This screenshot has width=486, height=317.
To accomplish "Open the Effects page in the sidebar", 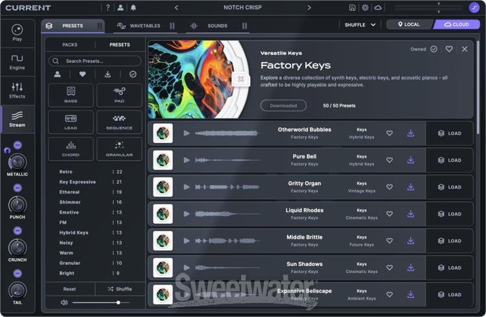I will click(x=17, y=90).
